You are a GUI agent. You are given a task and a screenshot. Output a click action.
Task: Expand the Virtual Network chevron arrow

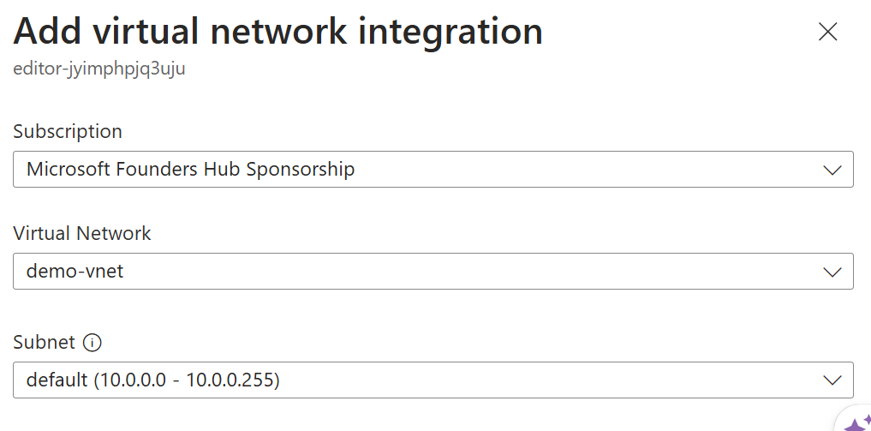832,272
